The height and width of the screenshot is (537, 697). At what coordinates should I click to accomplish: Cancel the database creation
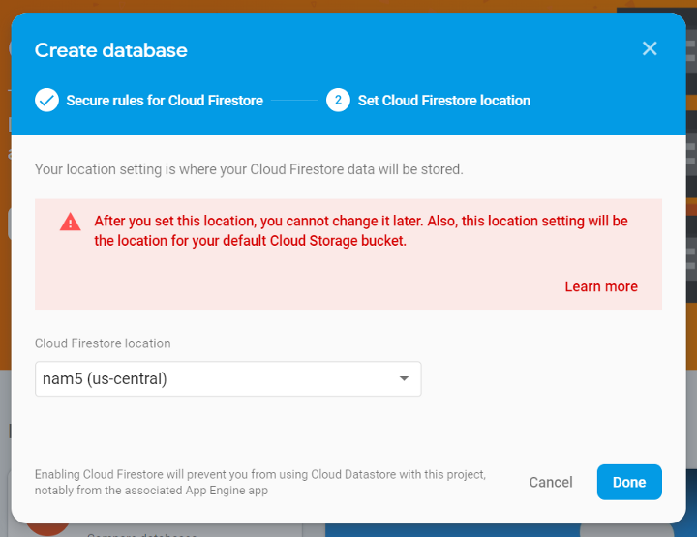(x=550, y=483)
